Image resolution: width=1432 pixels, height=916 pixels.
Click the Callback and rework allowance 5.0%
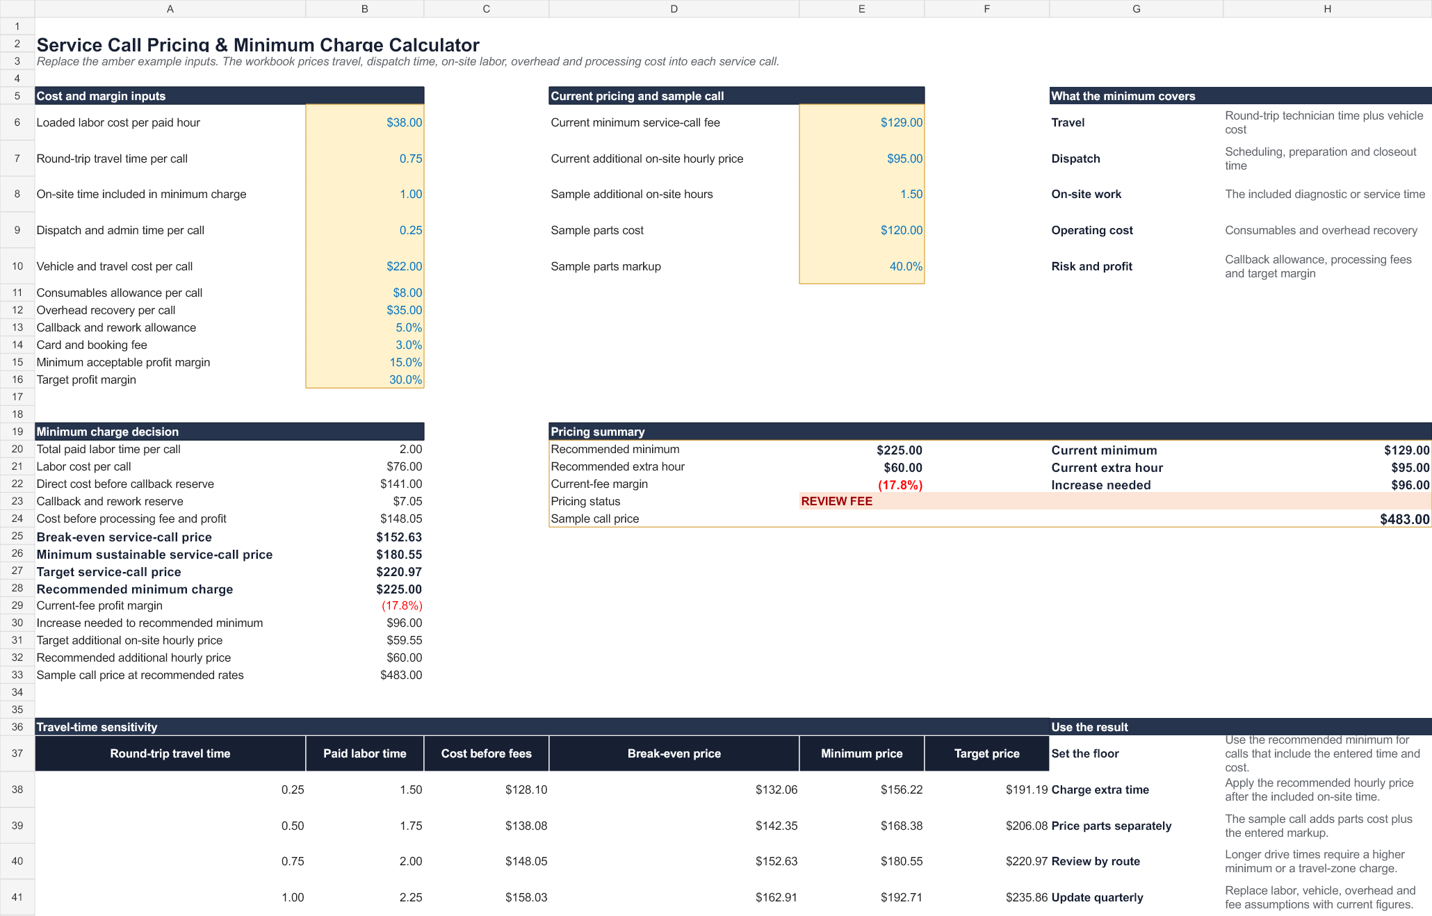click(365, 327)
